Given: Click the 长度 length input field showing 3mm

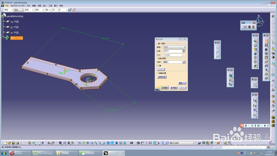Looking at the screenshot, I should (x=173, y=51).
